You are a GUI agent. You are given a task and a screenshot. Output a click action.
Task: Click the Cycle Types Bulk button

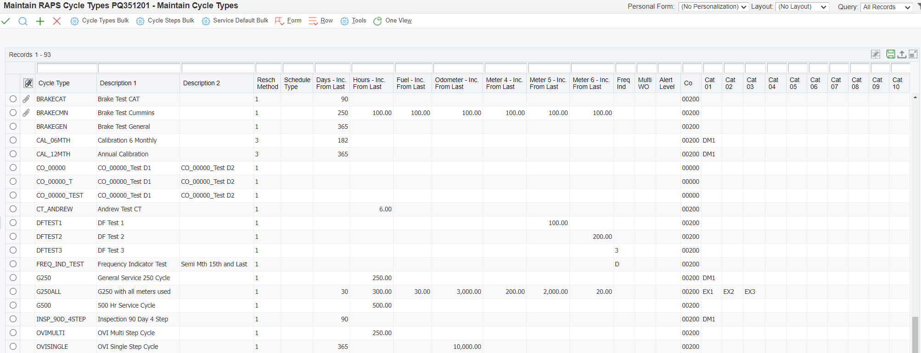100,21
